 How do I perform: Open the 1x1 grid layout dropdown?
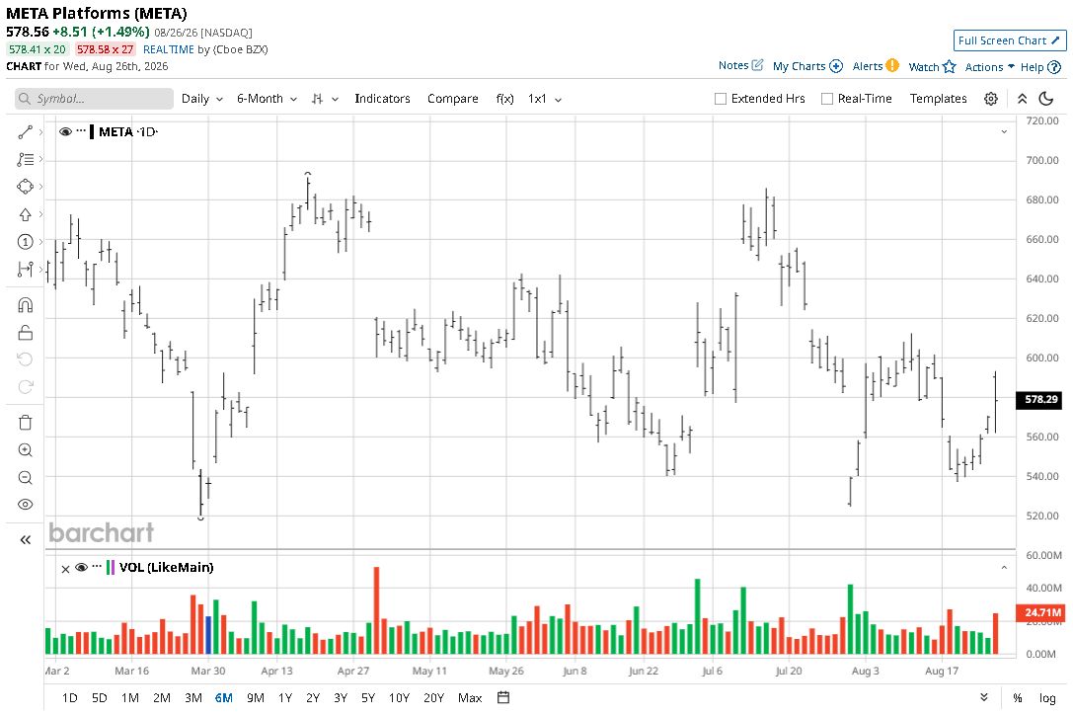click(545, 99)
